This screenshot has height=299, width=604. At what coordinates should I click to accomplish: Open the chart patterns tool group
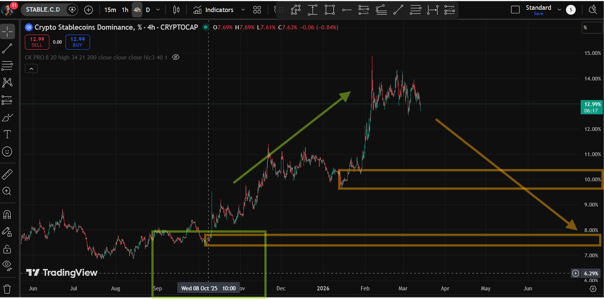pos(8,82)
